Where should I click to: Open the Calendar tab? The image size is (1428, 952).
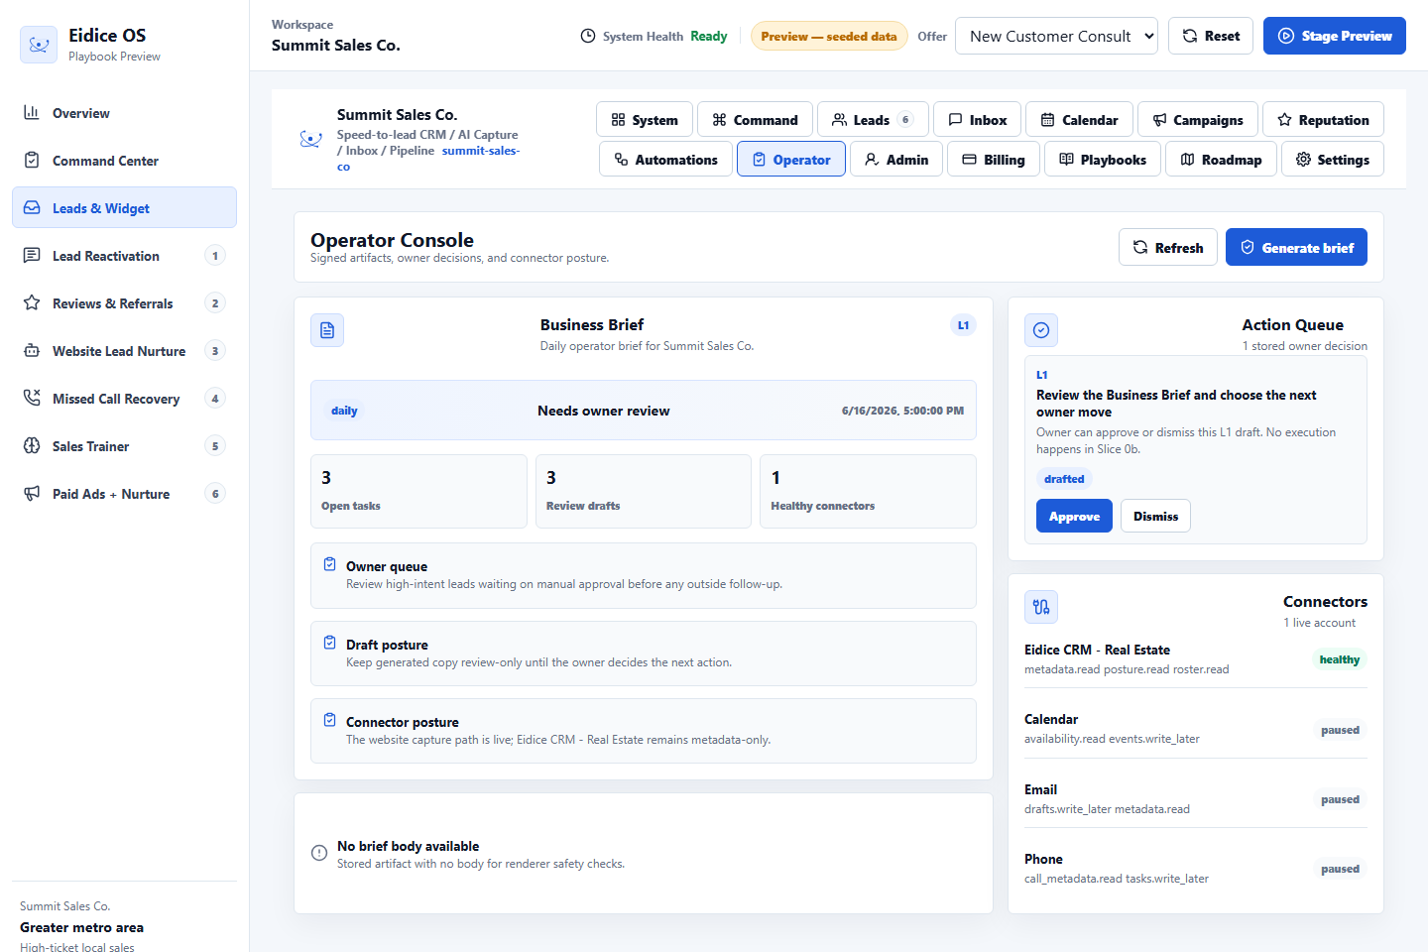tap(1079, 119)
